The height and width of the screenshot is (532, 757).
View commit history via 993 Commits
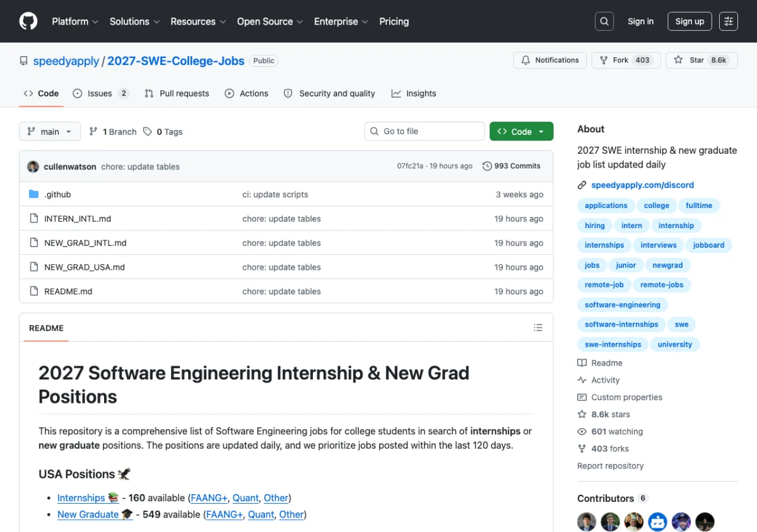pyautogui.click(x=512, y=166)
